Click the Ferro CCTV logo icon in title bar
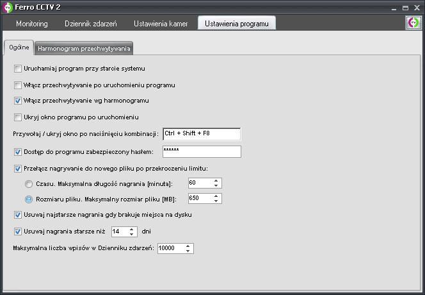The height and width of the screenshot is (295, 425). point(8,8)
